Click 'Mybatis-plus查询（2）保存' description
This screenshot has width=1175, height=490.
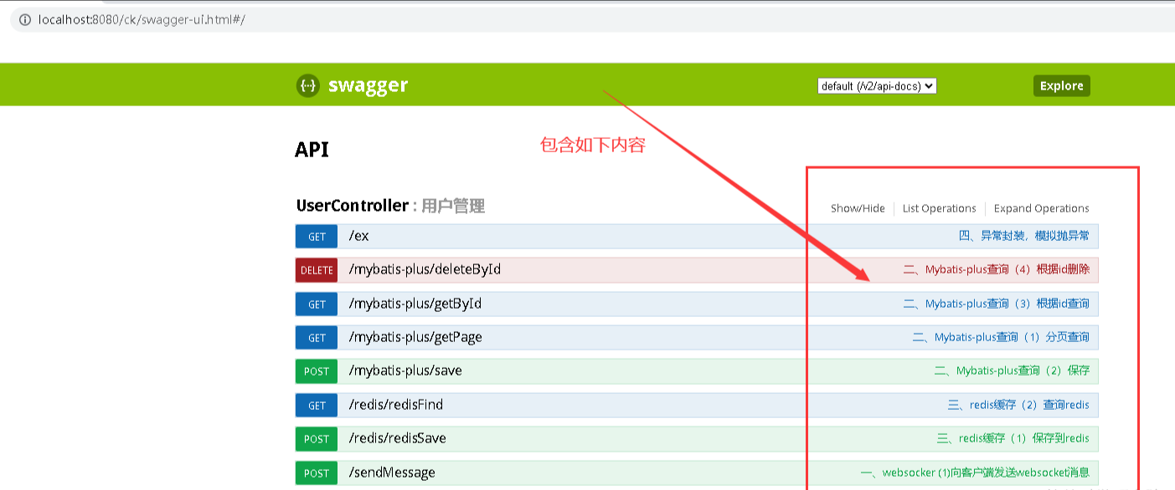pyautogui.click(x=1012, y=371)
